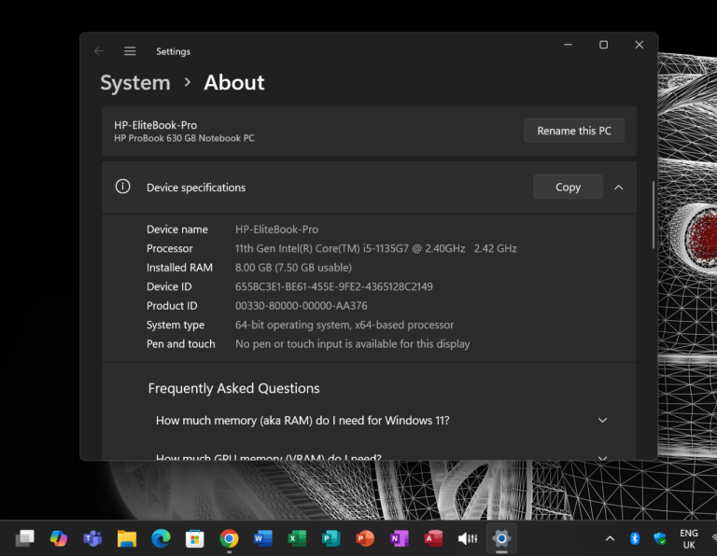Open Microsoft Edge from the taskbar

pyautogui.click(x=161, y=538)
